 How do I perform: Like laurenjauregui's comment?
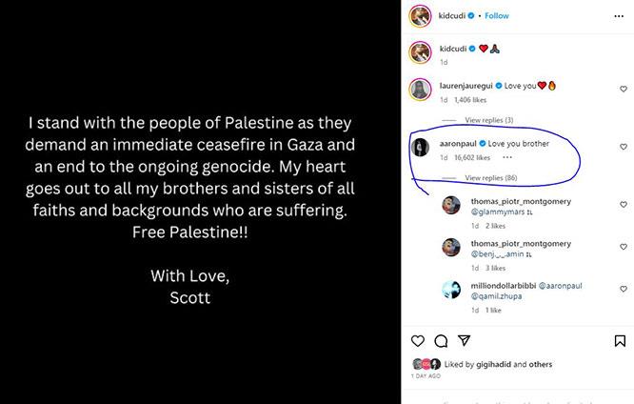coord(624,87)
